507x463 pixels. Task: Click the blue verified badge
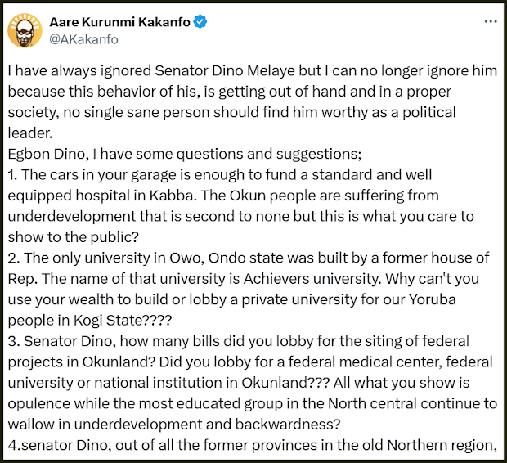(199, 20)
